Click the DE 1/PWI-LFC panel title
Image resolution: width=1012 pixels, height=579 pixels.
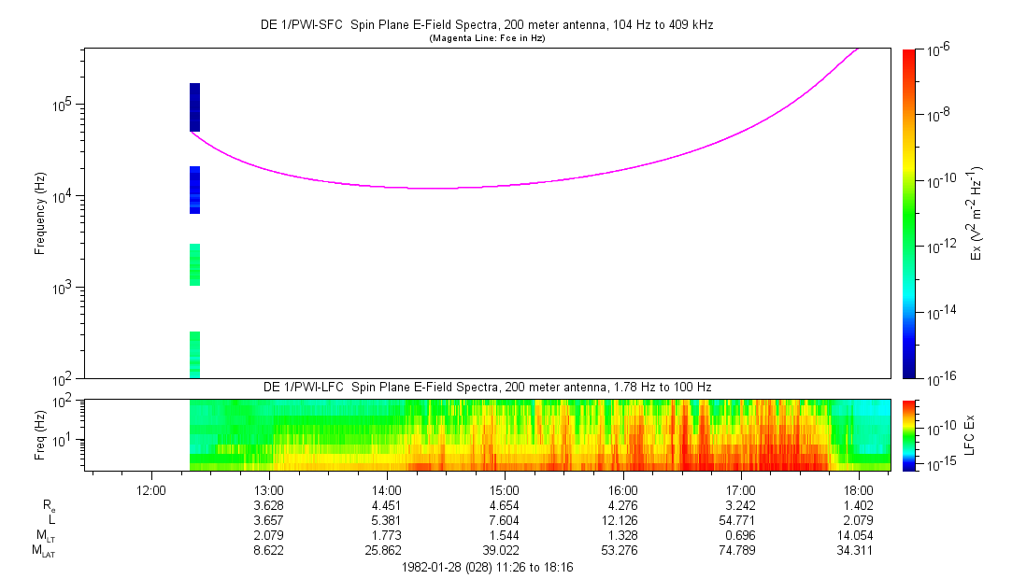pos(485,387)
